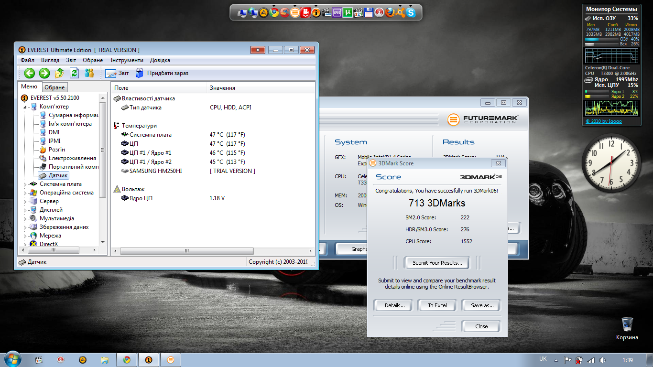Open Skype from the top dock
This screenshot has height=367, width=653.
tap(411, 12)
